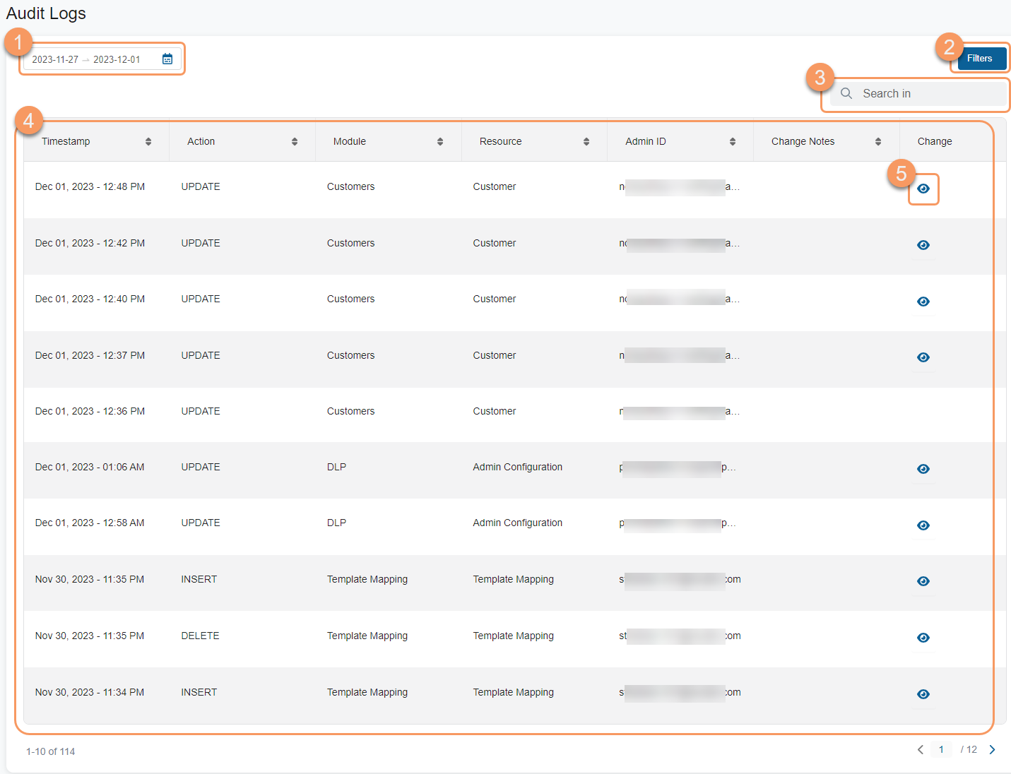View change for 12:42 PM Customers update
Screen dimensions: 1011x774
923,245
